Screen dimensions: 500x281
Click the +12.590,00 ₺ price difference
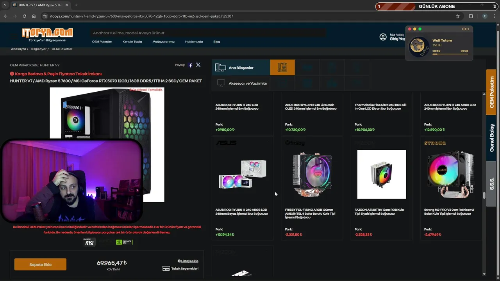pos(434,130)
